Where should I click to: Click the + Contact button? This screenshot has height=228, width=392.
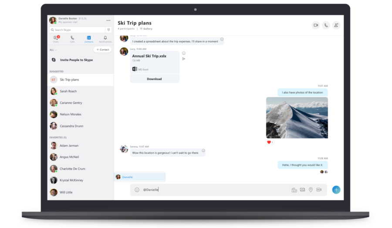click(x=102, y=50)
